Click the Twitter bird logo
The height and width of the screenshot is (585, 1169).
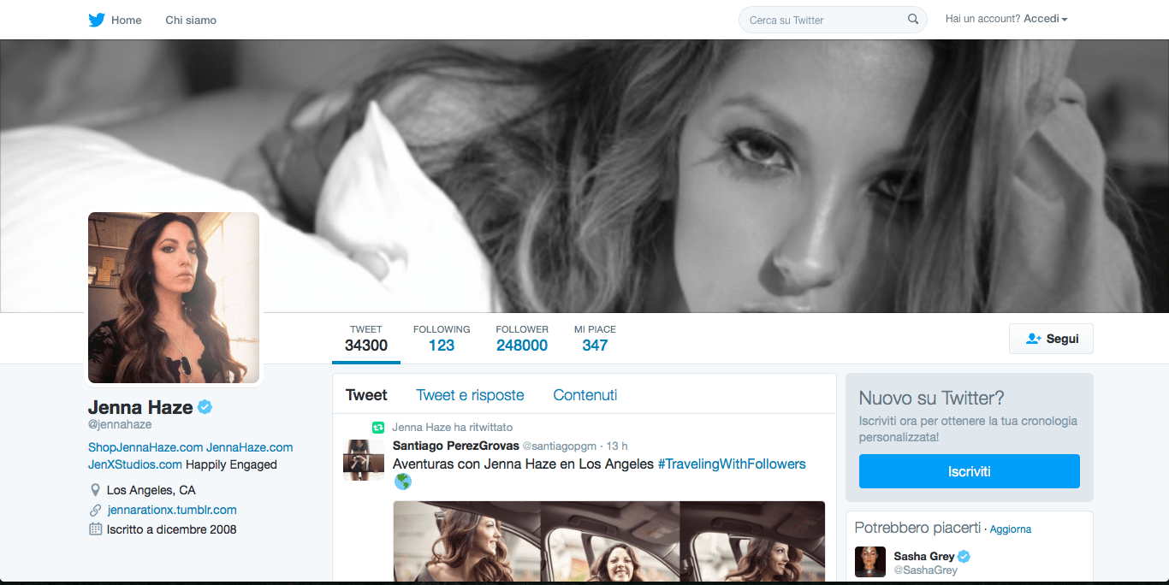pyautogui.click(x=97, y=20)
